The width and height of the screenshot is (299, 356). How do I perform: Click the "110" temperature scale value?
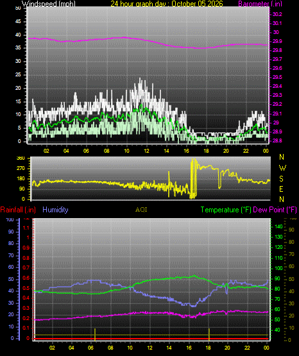(279, 258)
